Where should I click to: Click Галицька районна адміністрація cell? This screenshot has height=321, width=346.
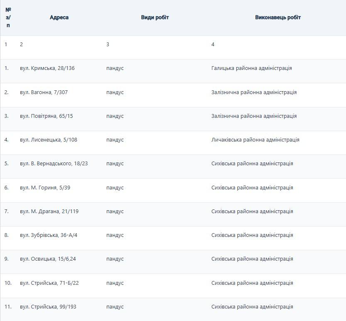[x=251, y=68]
